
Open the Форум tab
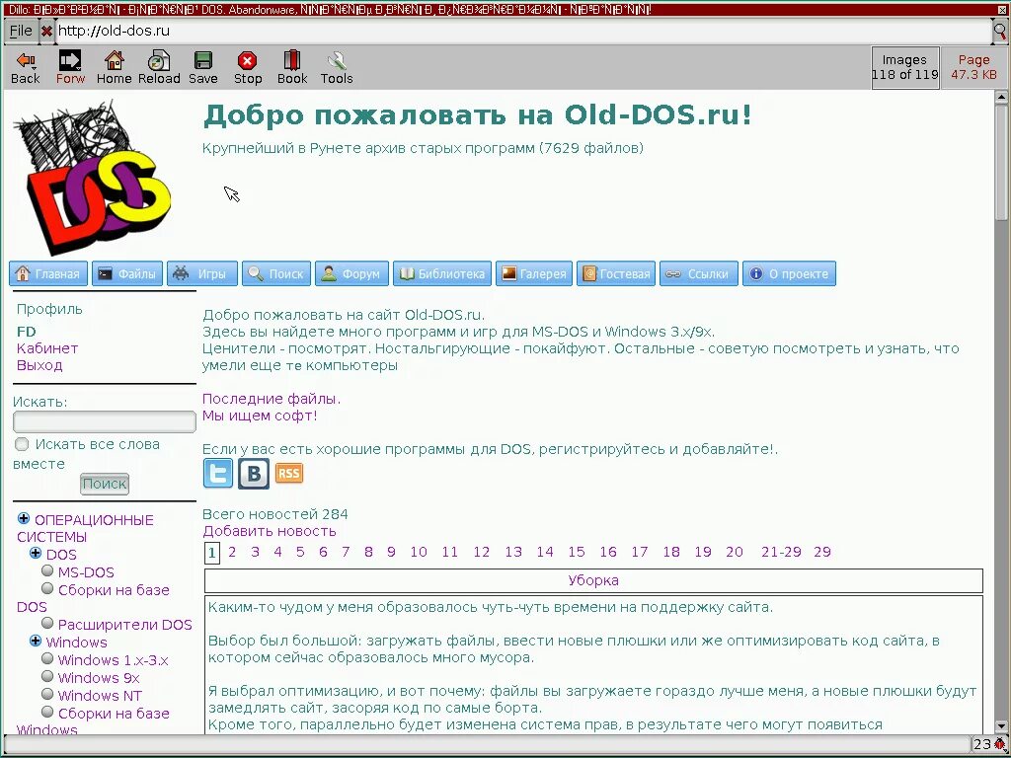[352, 274]
